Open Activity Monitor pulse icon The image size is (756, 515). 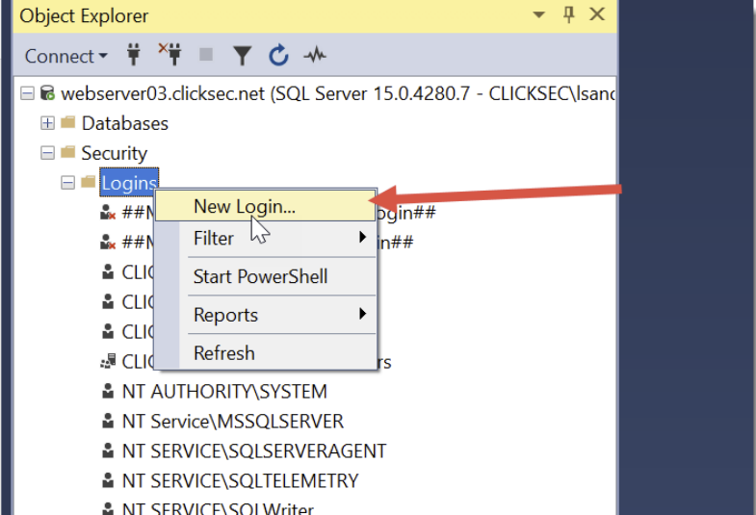coord(315,56)
